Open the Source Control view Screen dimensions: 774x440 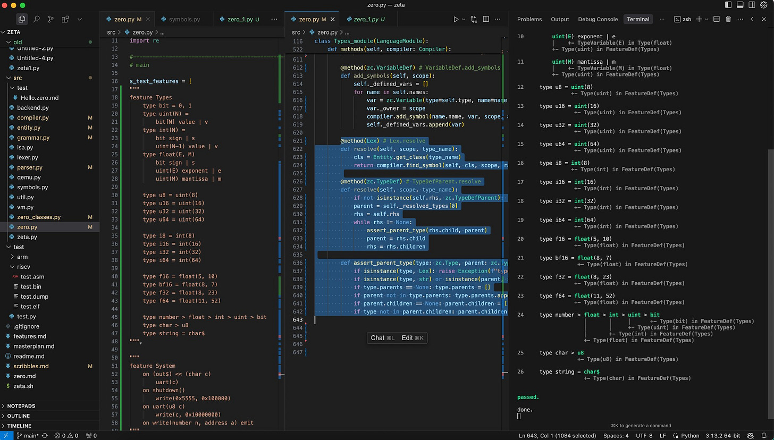click(x=51, y=19)
